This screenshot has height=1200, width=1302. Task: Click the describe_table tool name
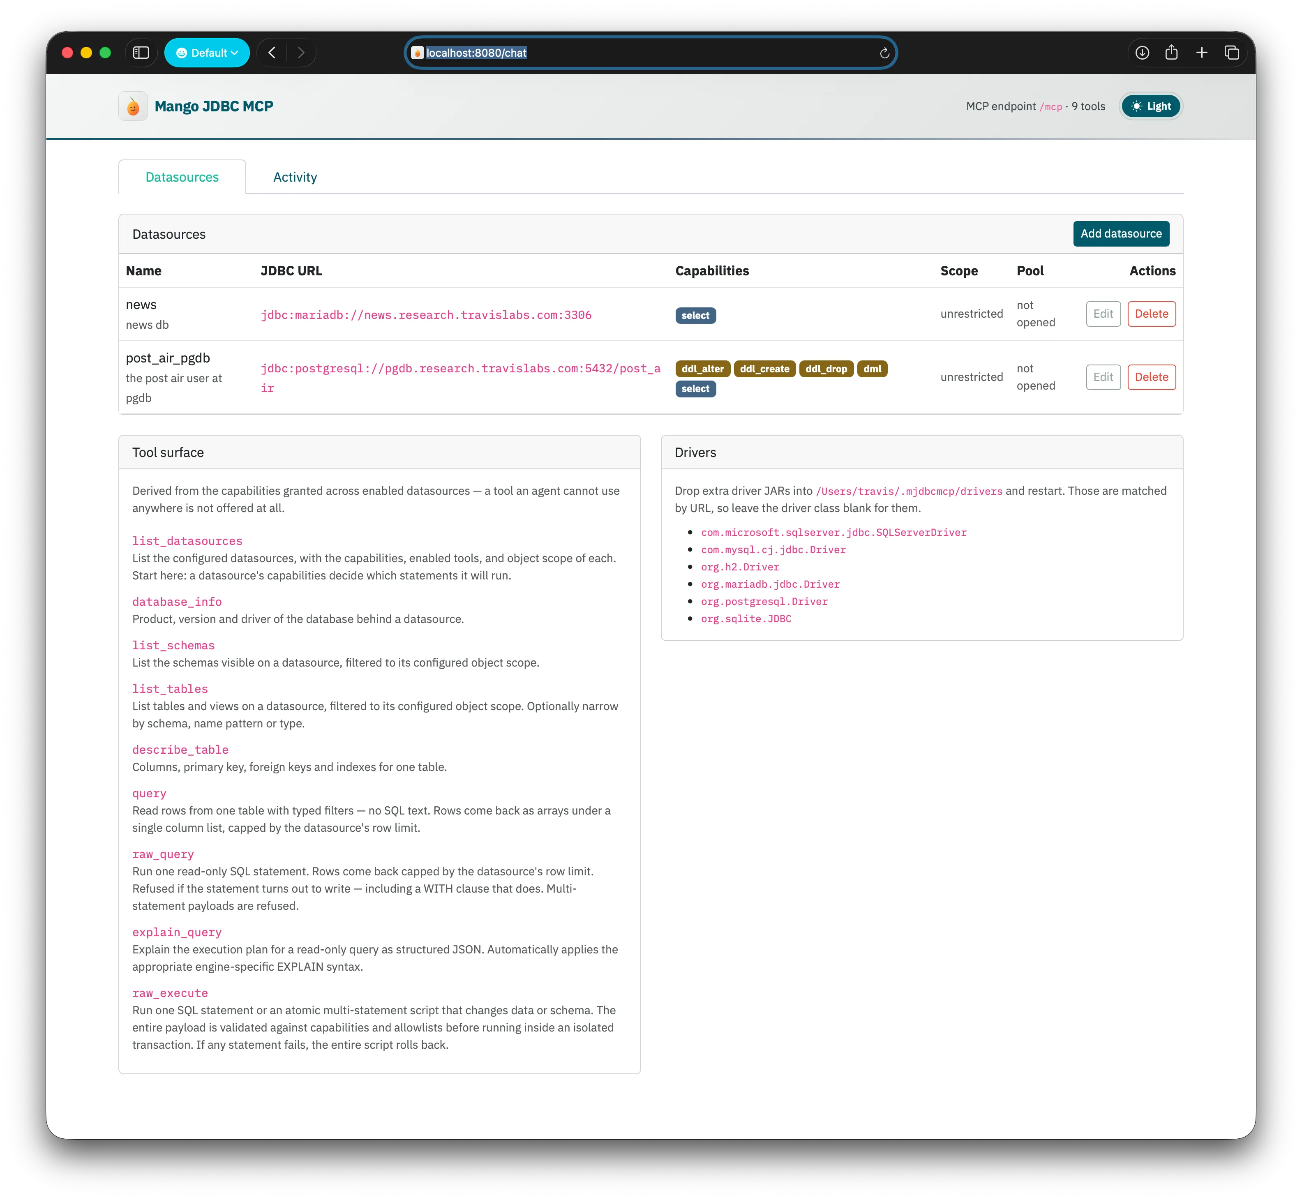(180, 749)
